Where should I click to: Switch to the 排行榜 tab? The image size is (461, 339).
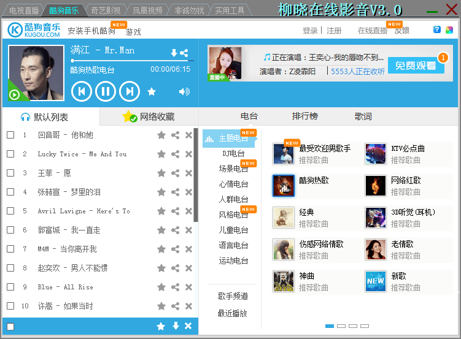point(305,116)
